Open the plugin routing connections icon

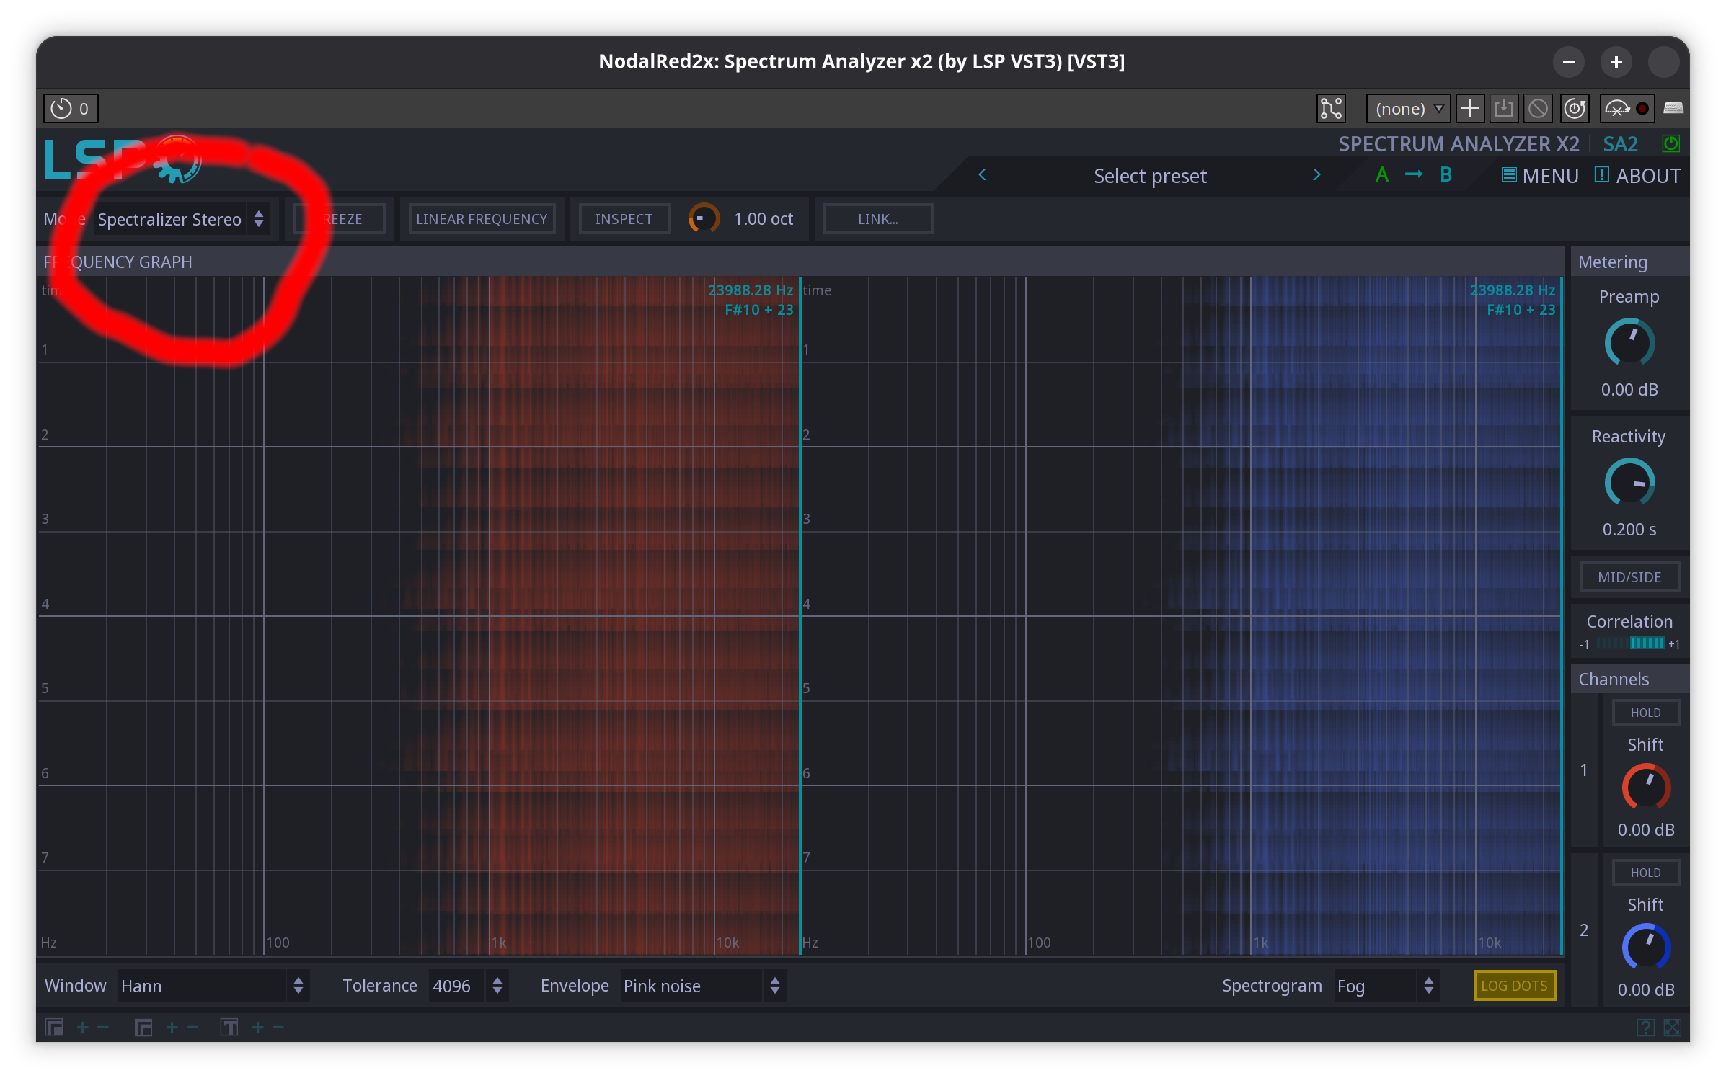(1331, 109)
